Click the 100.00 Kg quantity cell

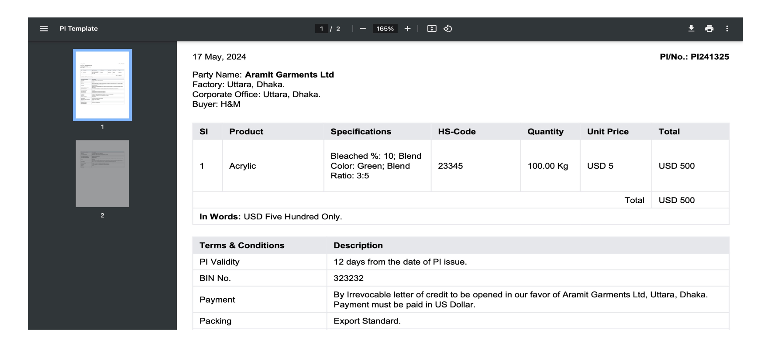tap(548, 166)
